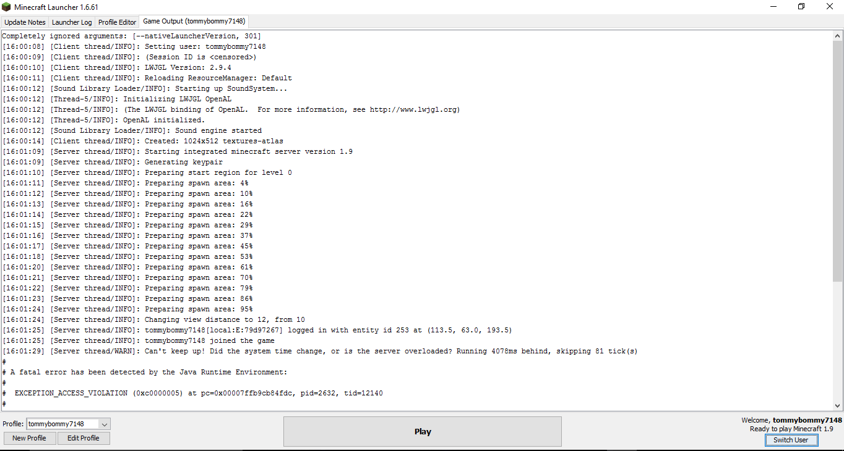Screen dimensions: 844x451
Task: Expand the Profile dropdown
Action: click(x=105, y=424)
